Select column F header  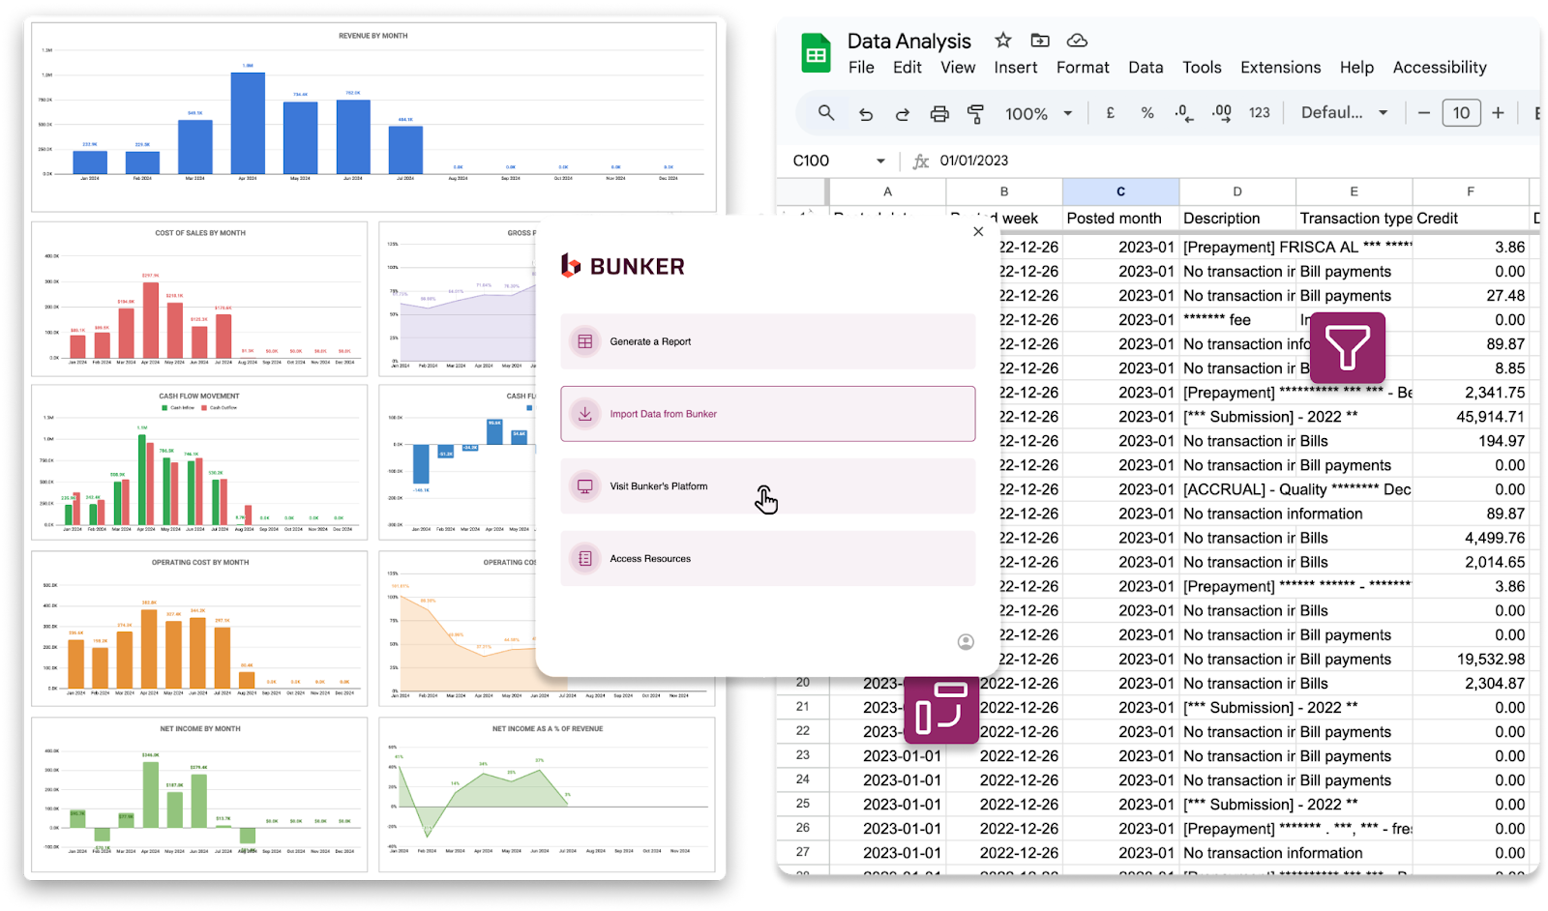pyautogui.click(x=1471, y=191)
